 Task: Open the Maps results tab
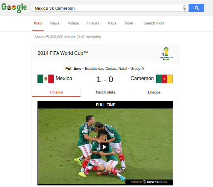[112, 23]
